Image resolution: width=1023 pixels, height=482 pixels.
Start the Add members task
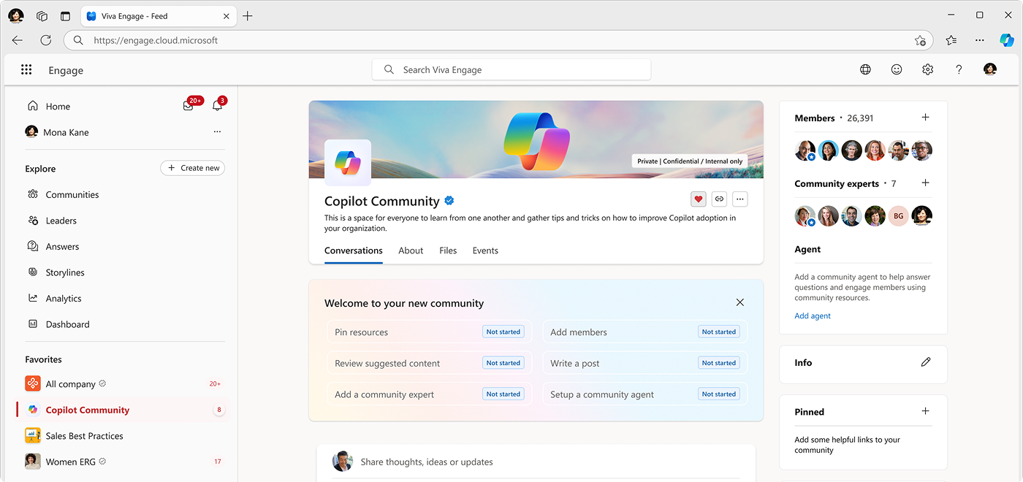[645, 332]
